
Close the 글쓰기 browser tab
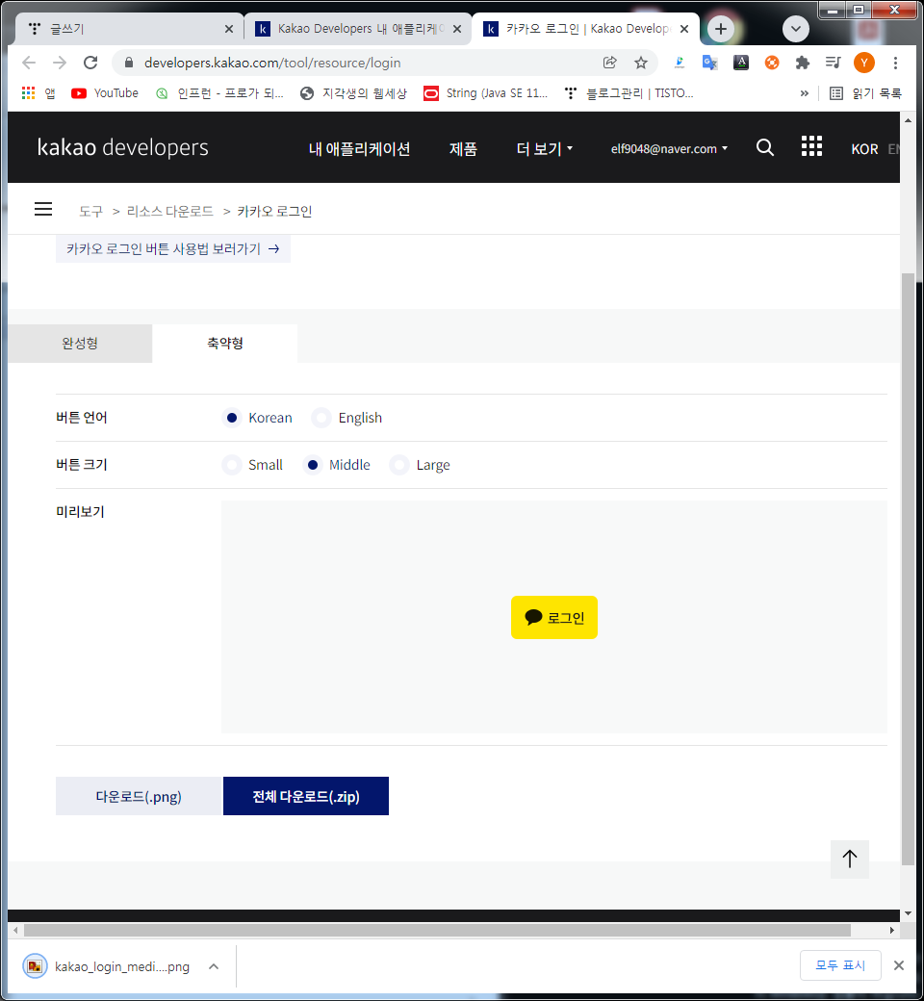click(x=229, y=29)
